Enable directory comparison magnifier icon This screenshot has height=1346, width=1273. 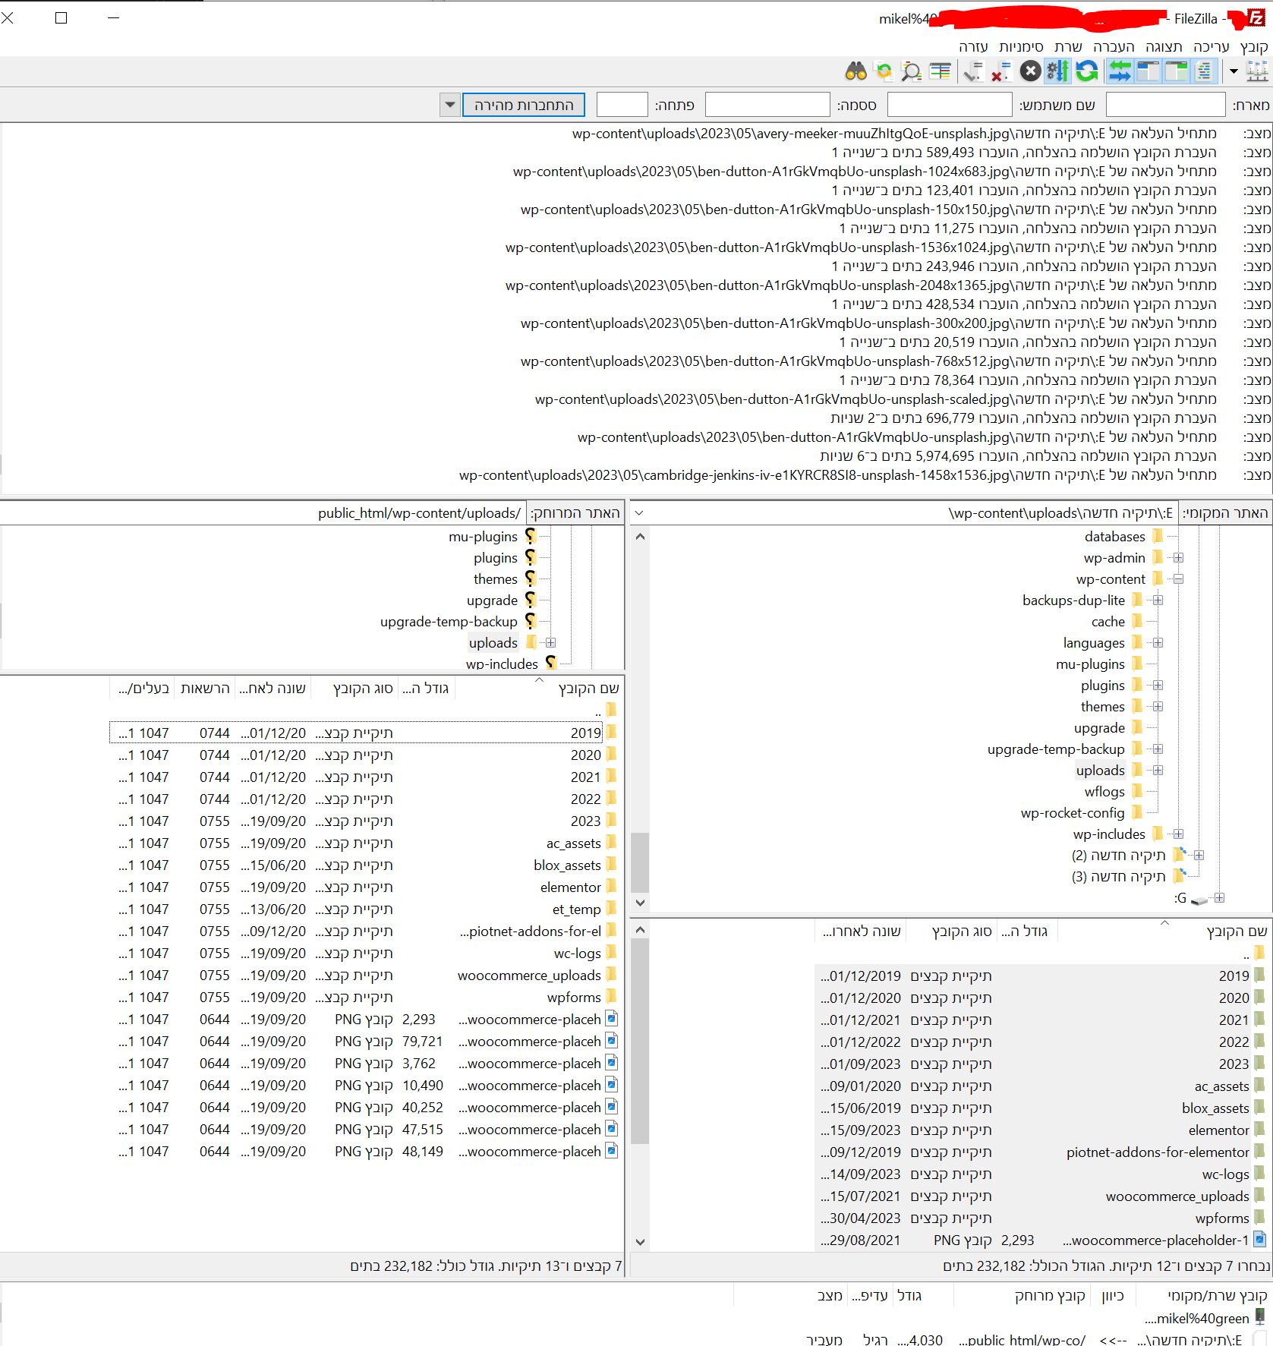pos(911,72)
